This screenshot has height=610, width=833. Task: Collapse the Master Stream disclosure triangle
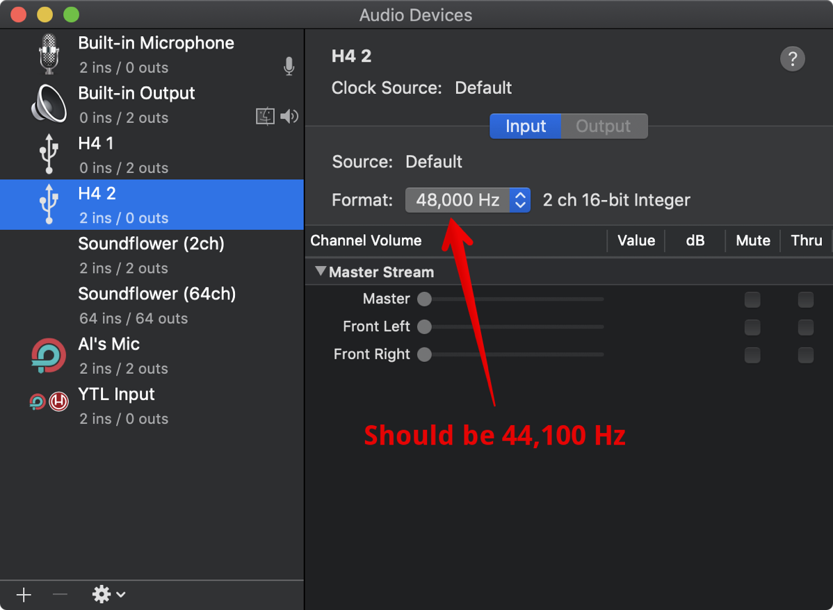pos(321,272)
